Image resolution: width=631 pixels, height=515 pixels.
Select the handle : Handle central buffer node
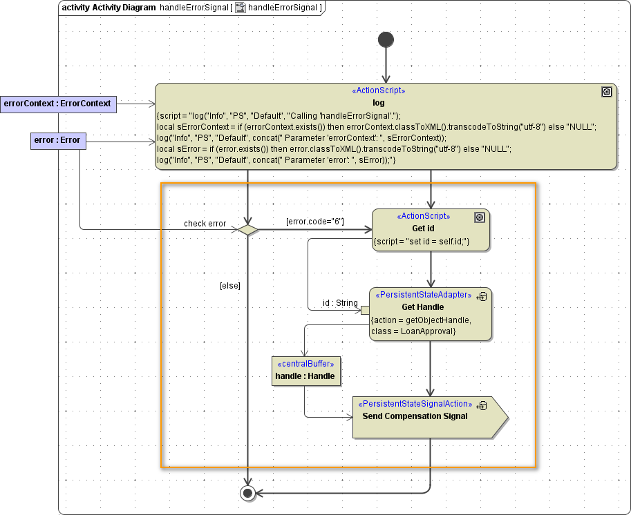click(306, 371)
